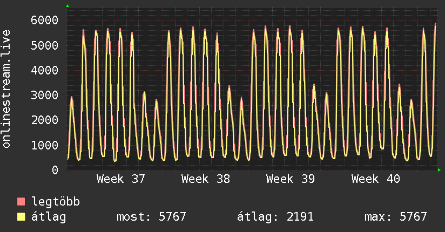Screen dimensions: 445x232
Task: Click the 4000 y-axis label
Action: 45,70
